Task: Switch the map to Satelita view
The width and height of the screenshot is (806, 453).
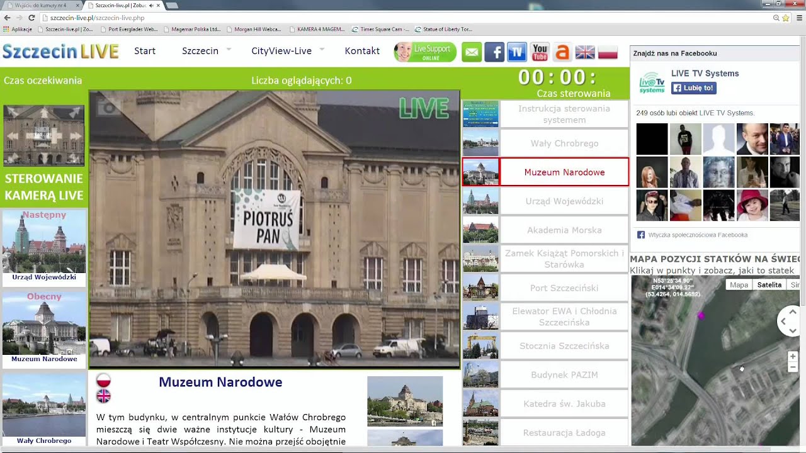Action: click(769, 285)
